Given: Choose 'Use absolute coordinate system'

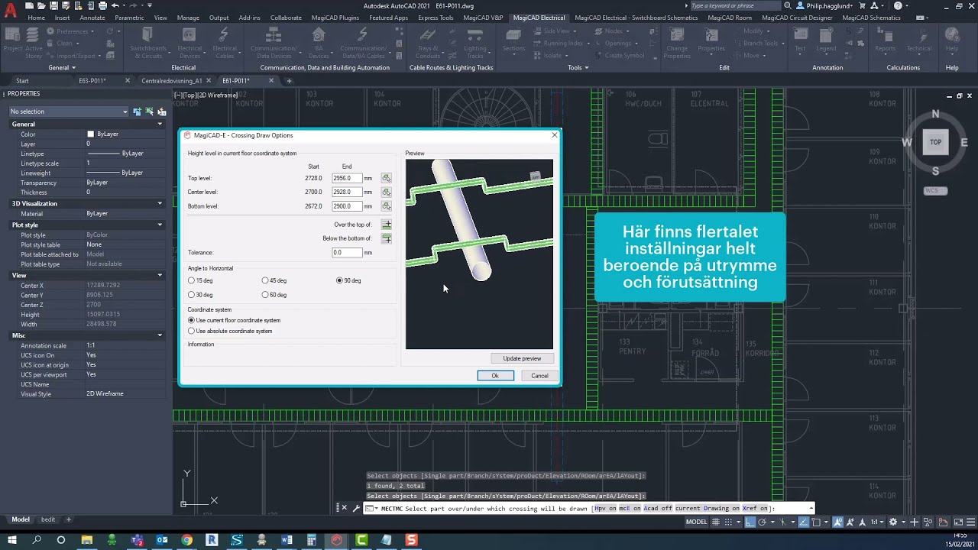Looking at the screenshot, I should [230, 331].
